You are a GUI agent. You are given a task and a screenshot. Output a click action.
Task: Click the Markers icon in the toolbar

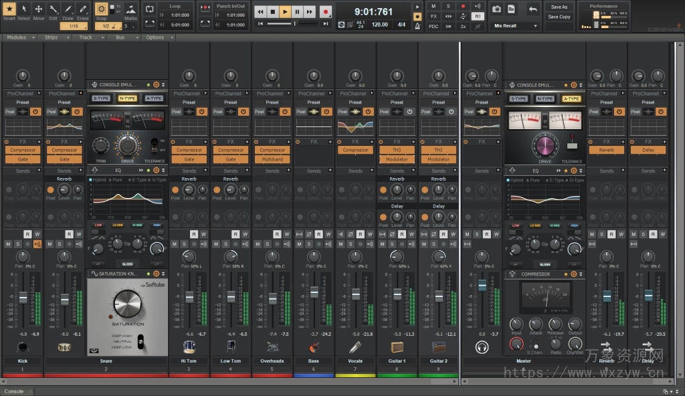[x=131, y=9]
